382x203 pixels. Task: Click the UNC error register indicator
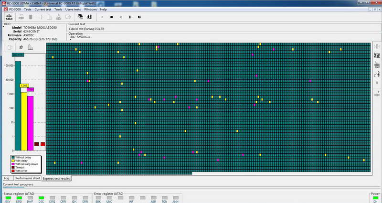[x=109, y=198]
